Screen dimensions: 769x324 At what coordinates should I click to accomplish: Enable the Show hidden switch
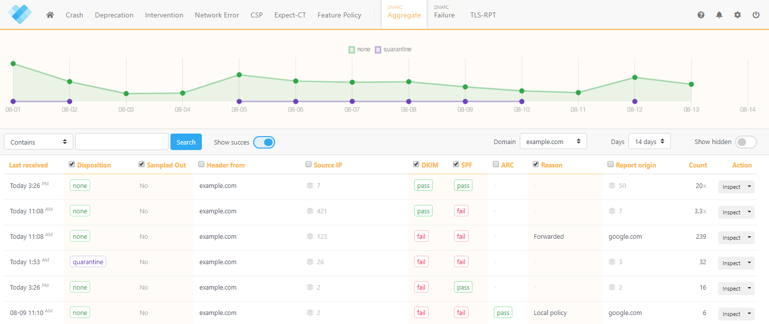click(x=746, y=142)
